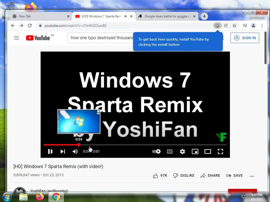Click the network tray icon
Screen dimensions: 270x202
pos(243,197)
